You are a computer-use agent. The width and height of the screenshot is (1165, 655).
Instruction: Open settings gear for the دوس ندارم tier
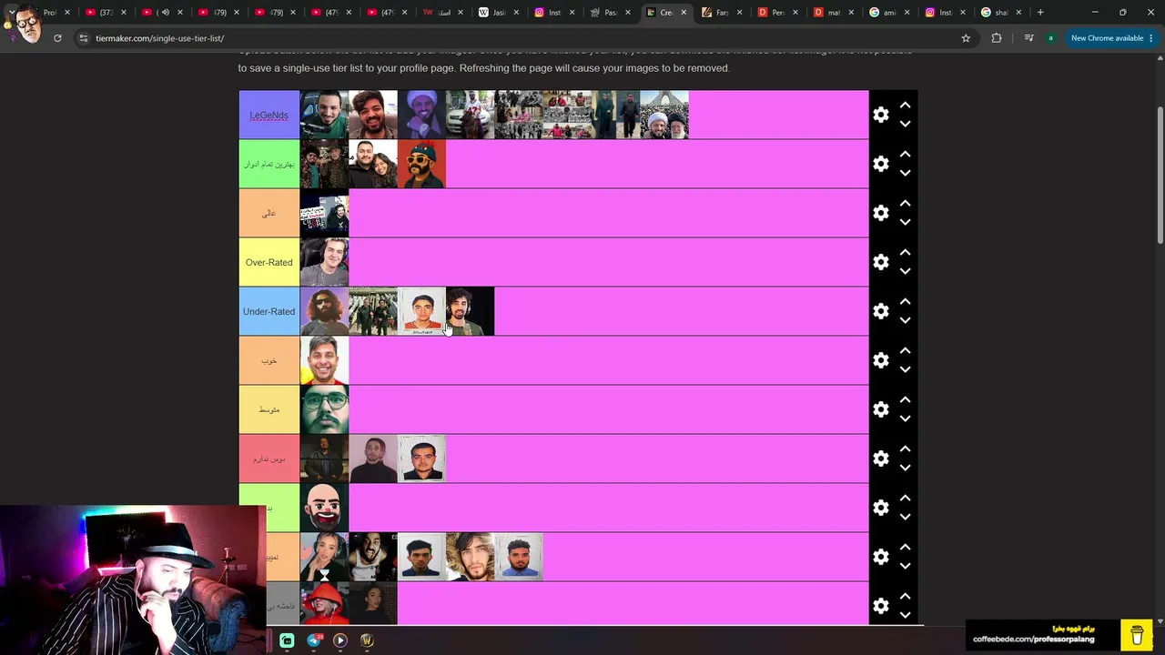[x=880, y=458]
